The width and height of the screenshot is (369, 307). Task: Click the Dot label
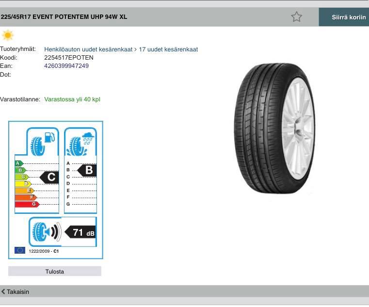point(5,75)
